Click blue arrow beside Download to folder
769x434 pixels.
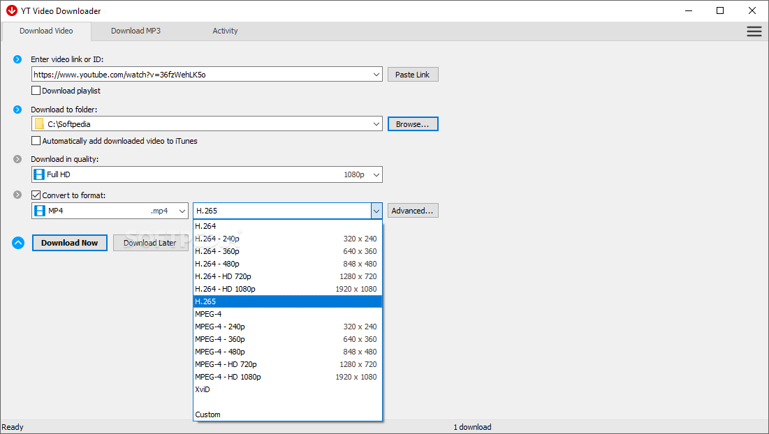click(17, 110)
